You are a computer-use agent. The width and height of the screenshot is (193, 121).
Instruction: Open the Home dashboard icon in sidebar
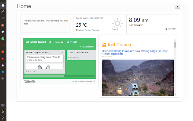click(x=3, y=5)
